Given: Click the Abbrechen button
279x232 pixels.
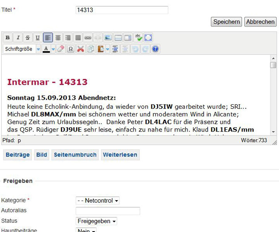Looking at the screenshot, I should coord(260,22).
